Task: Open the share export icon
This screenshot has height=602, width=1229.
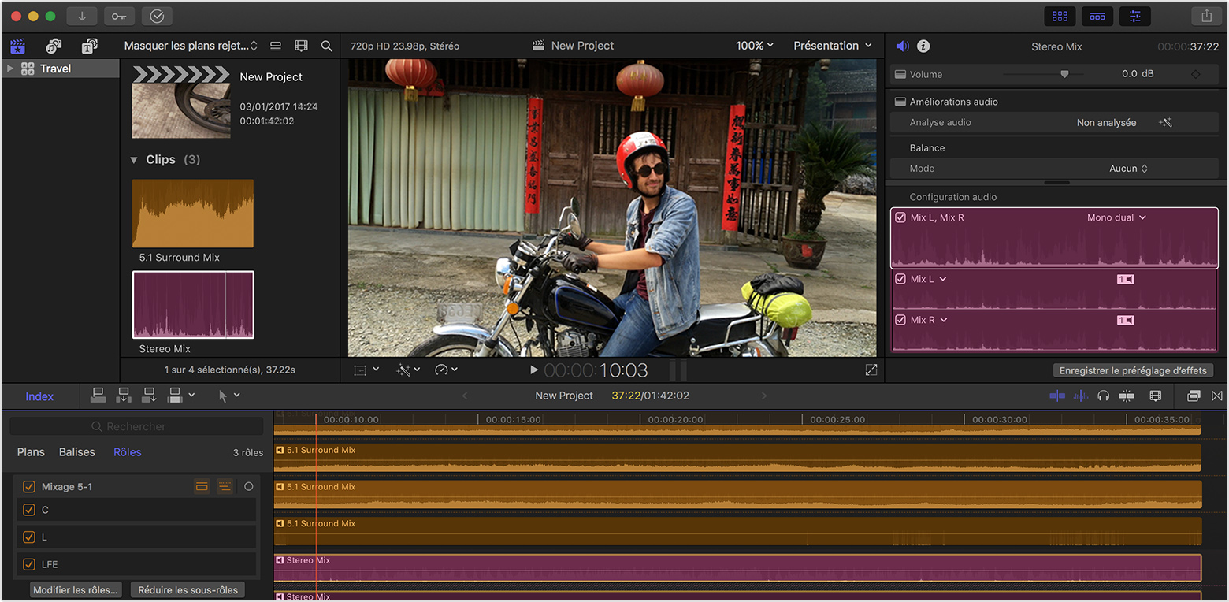Action: [x=1206, y=16]
